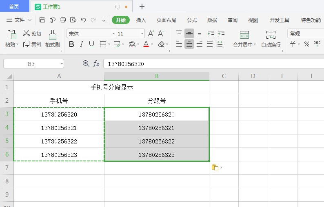Apply justify alignment icon
324x207 pixels.
(210, 44)
